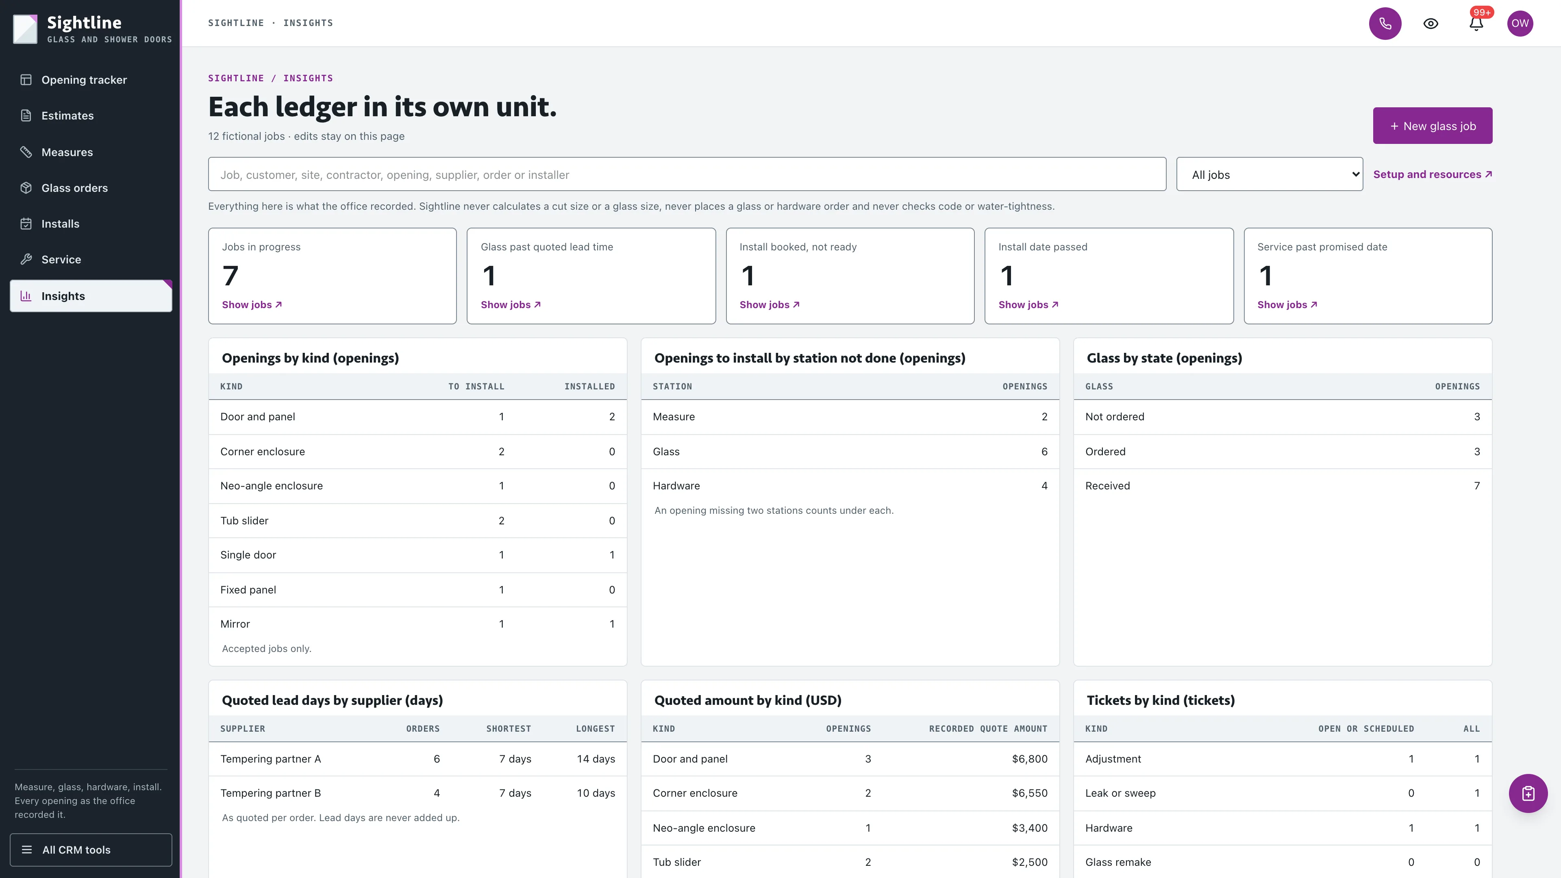Open the OW user avatar

pos(1520,24)
